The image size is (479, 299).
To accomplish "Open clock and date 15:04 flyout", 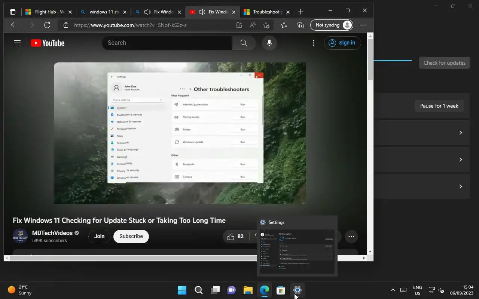I will point(463,290).
